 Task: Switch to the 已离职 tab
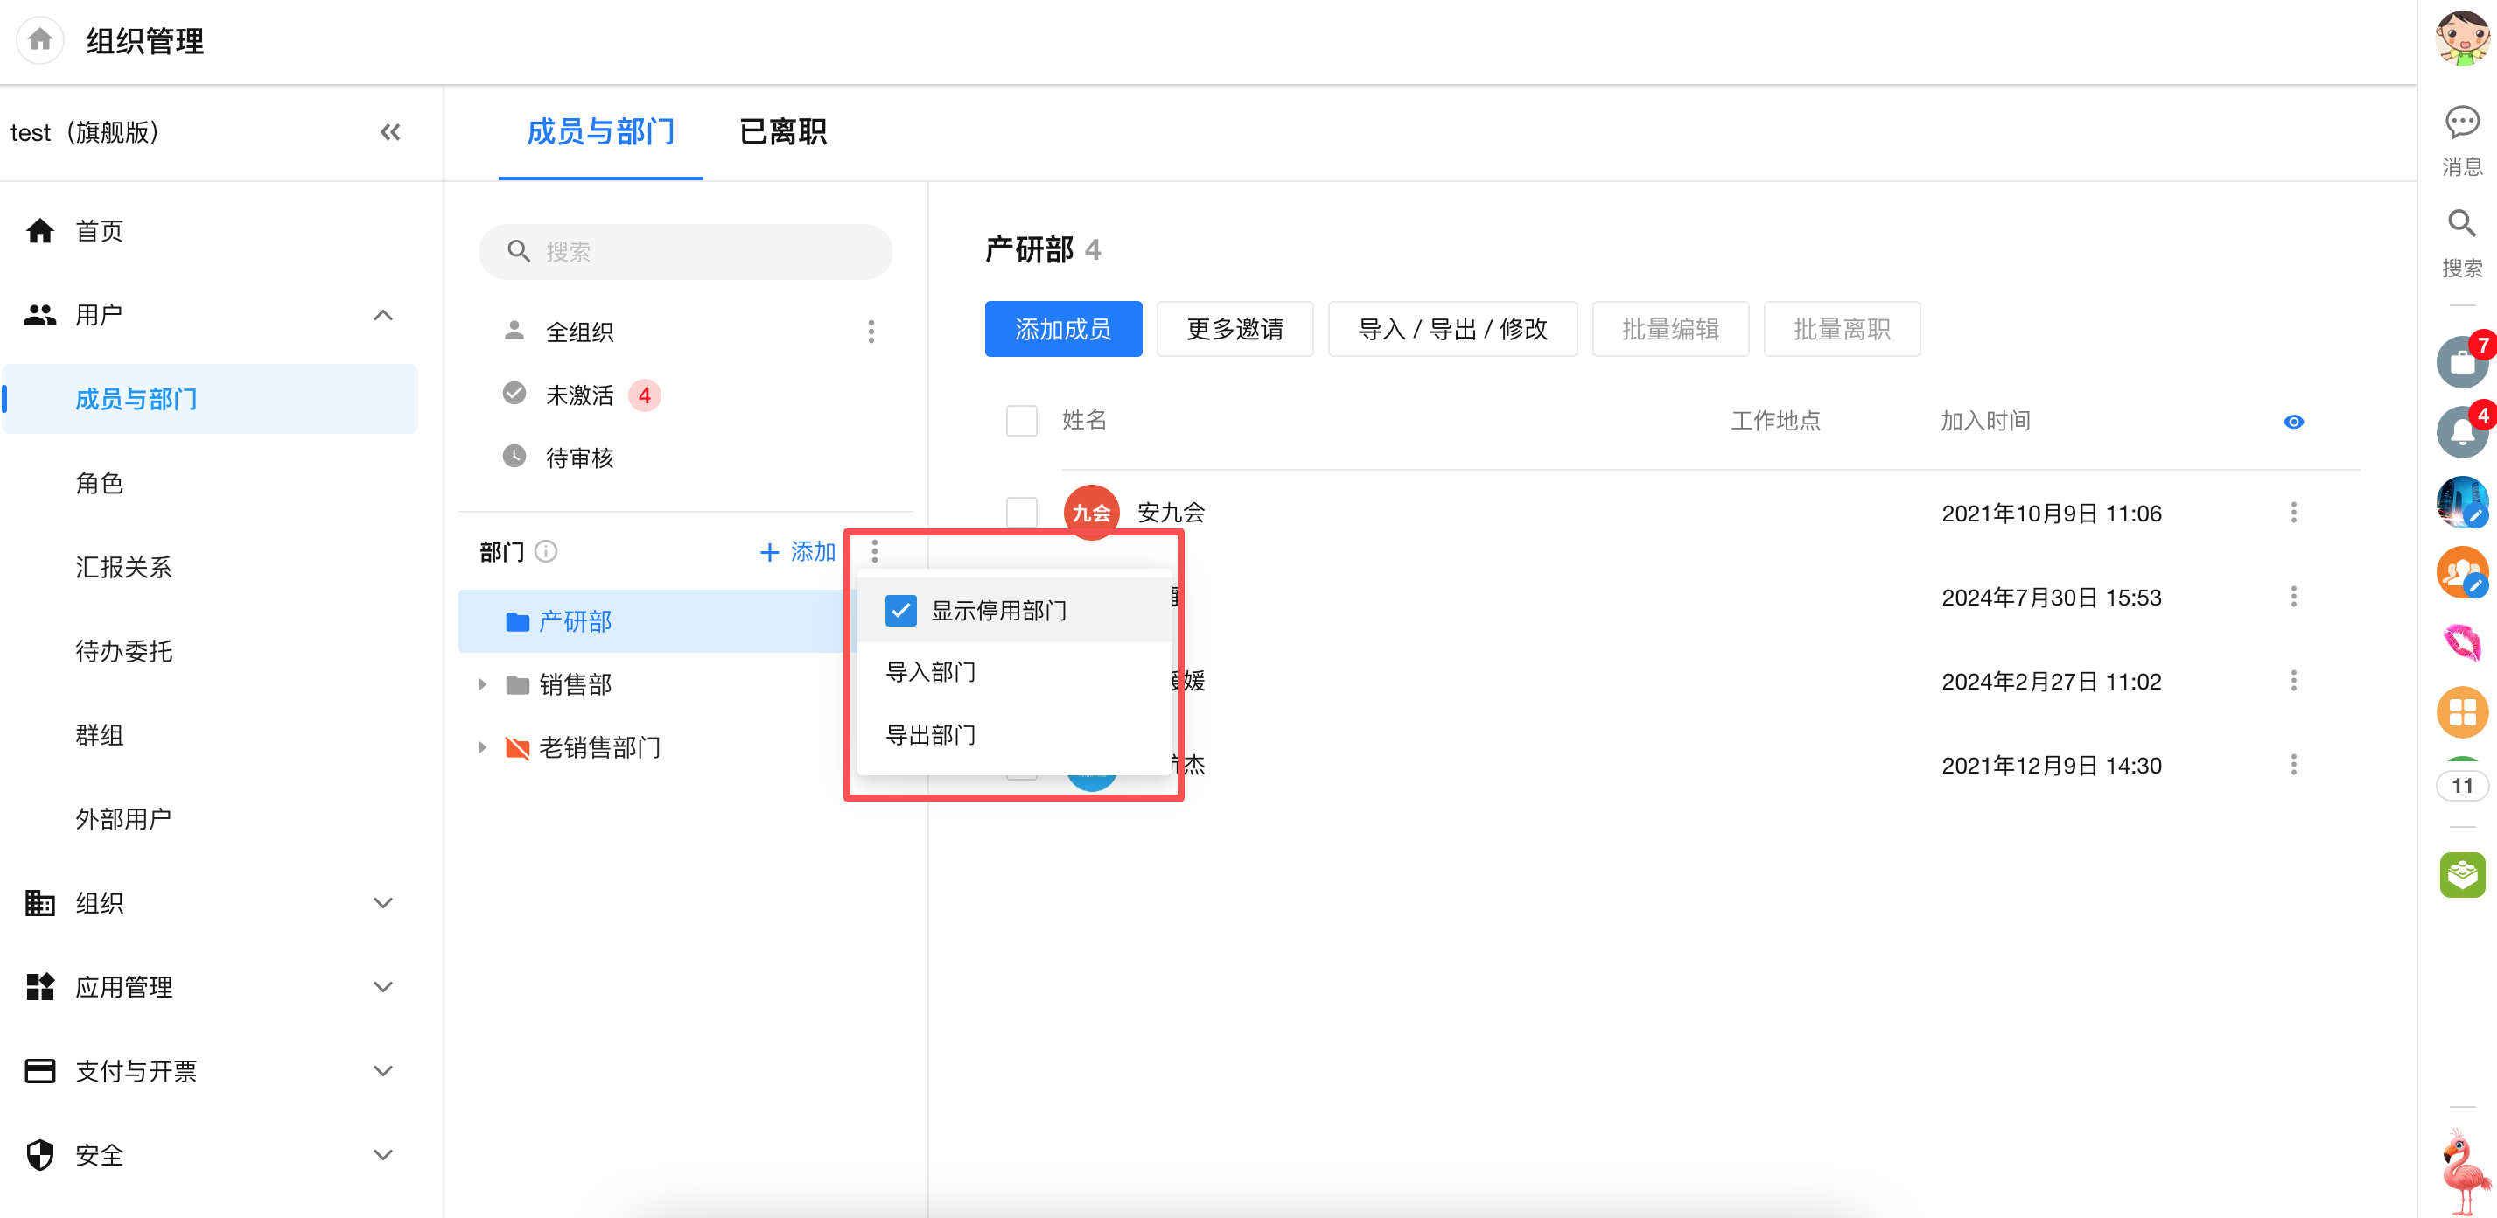[782, 132]
